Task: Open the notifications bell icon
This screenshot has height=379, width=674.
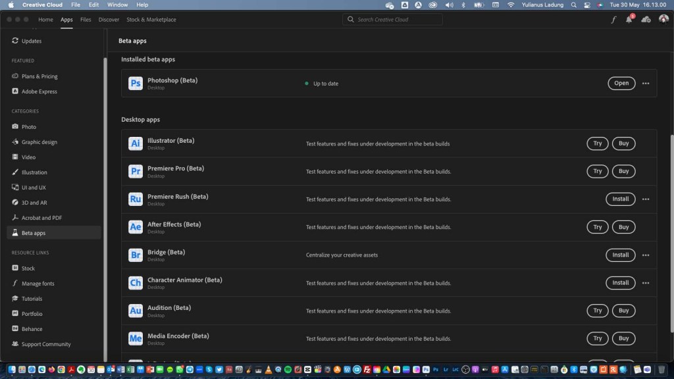Action: click(629, 20)
